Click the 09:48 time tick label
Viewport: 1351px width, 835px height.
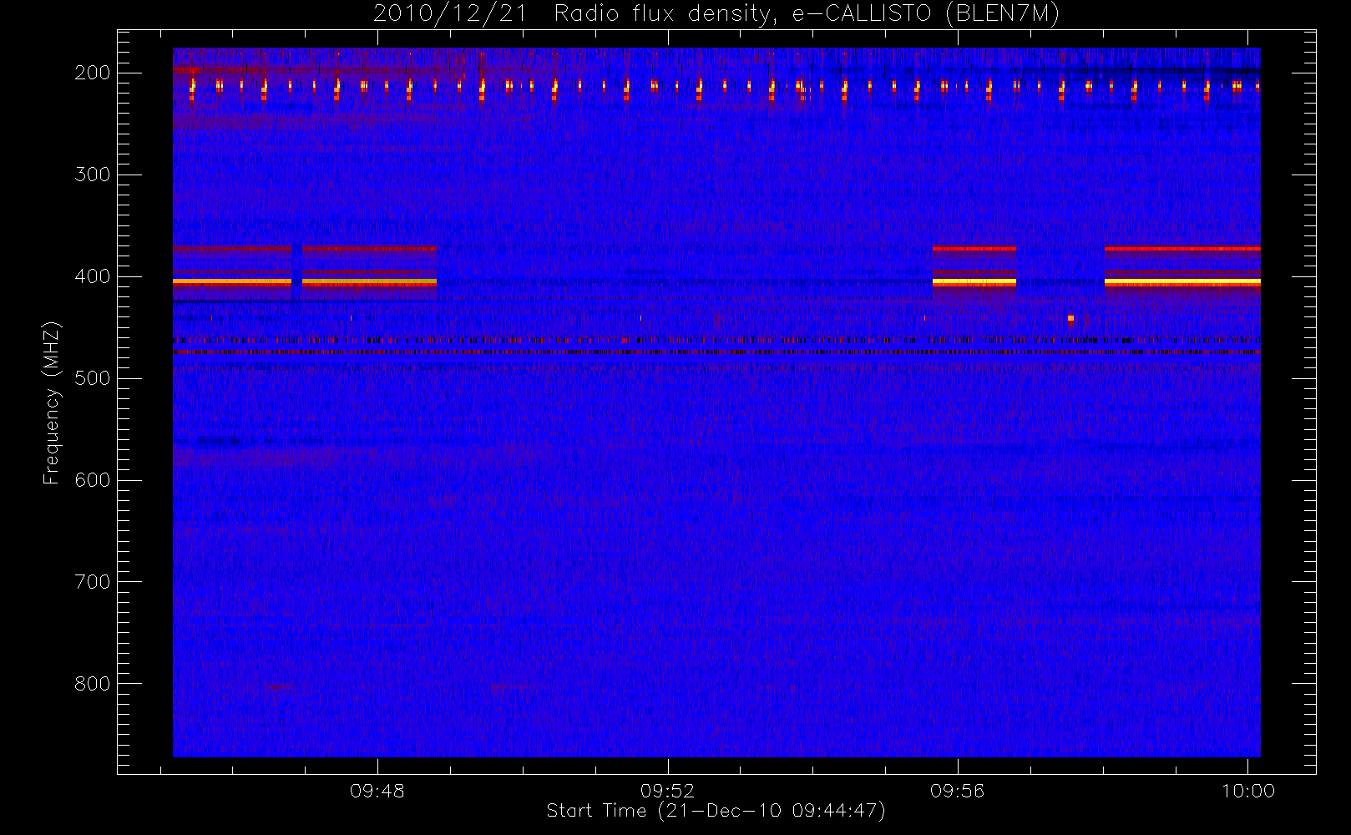(377, 791)
